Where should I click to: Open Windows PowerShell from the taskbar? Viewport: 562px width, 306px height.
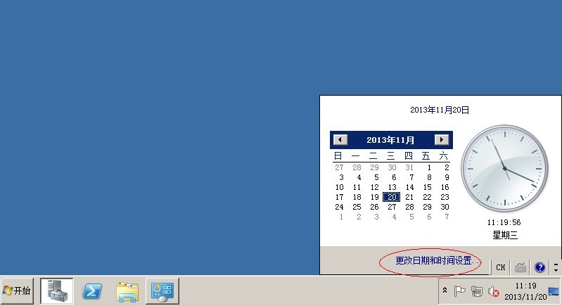point(93,291)
